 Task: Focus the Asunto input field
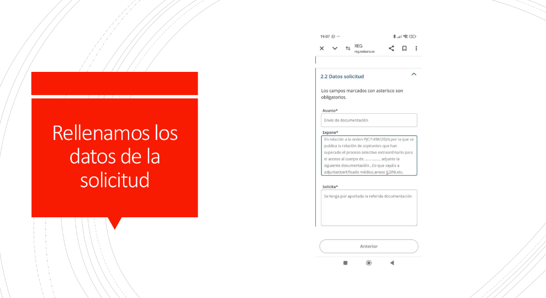(x=369, y=120)
